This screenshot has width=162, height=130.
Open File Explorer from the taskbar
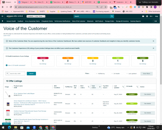click(16, 127)
